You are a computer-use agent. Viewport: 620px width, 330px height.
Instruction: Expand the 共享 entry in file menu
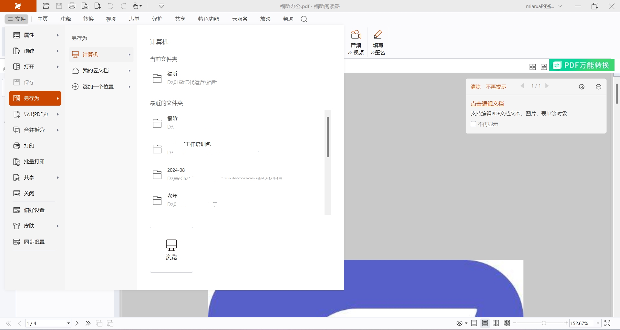point(35,177)
